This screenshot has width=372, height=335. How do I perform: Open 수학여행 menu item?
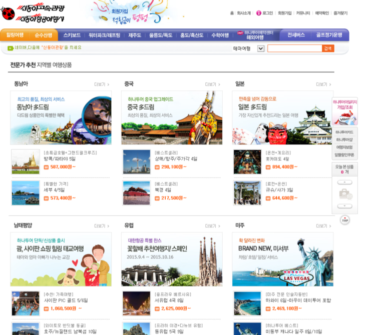pyautogui.click(x=220, y=35)
